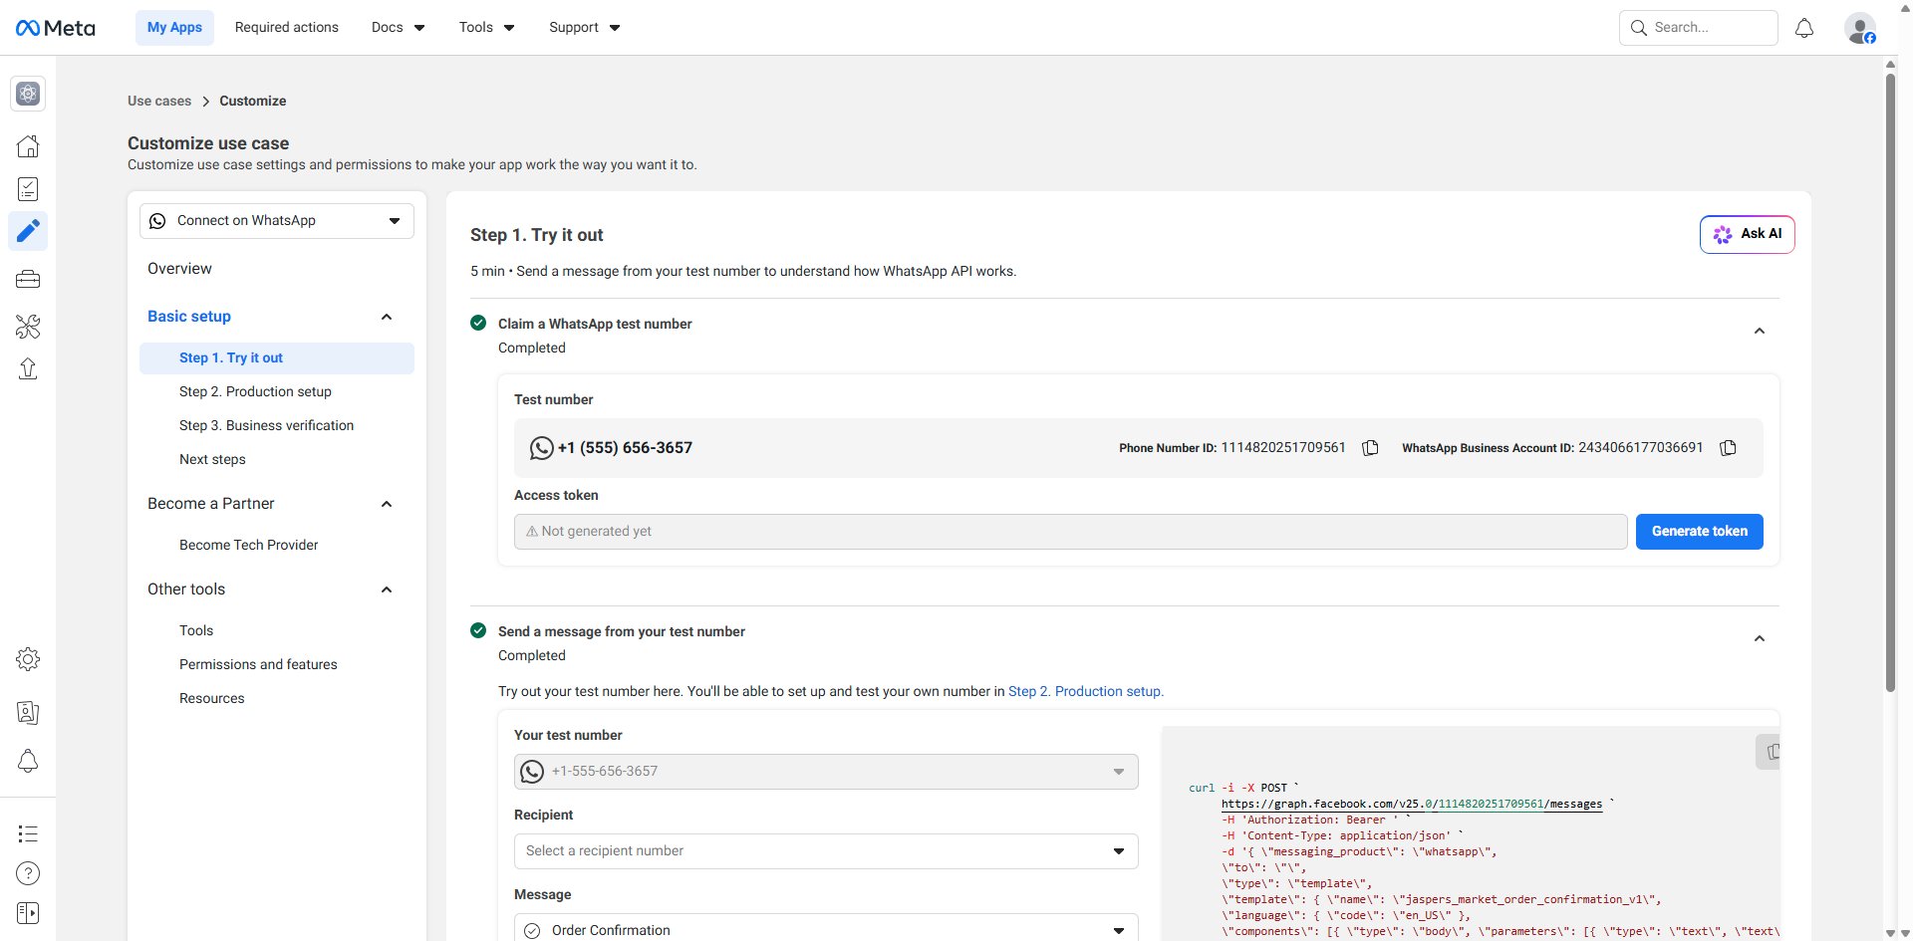This screenshot has height=941, width=1913.
Task: Select Step 1. Try it out
Action: (277, 358)
